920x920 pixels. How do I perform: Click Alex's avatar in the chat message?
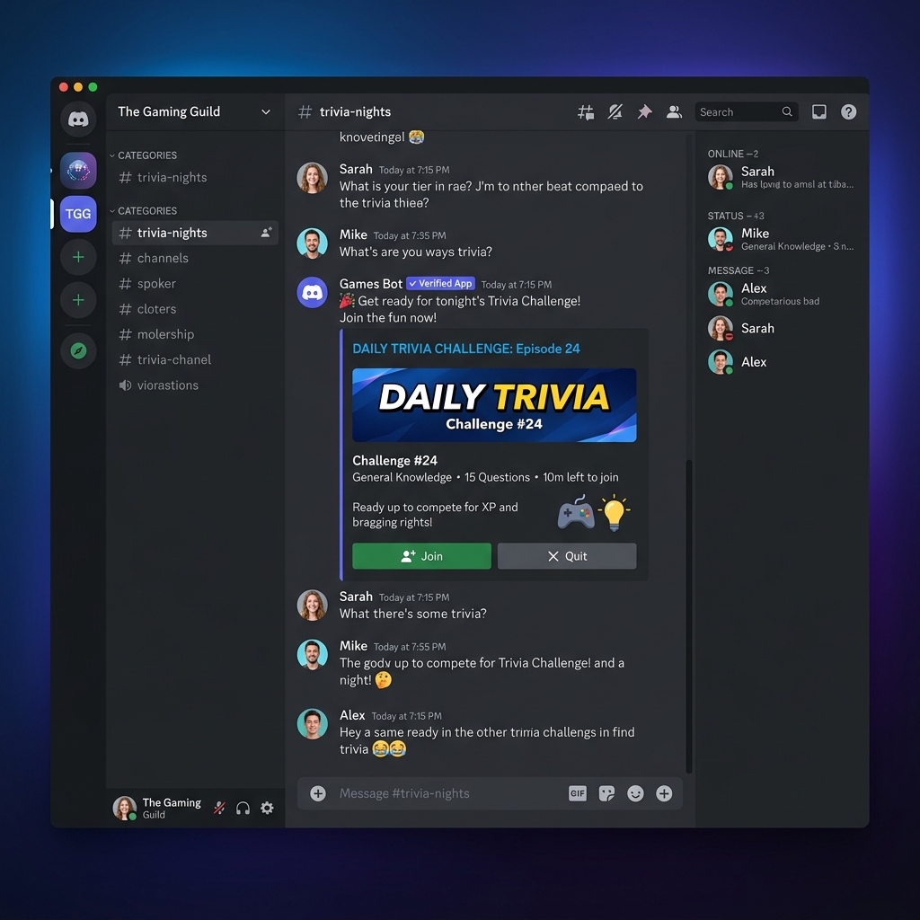[x=312, y=724]
